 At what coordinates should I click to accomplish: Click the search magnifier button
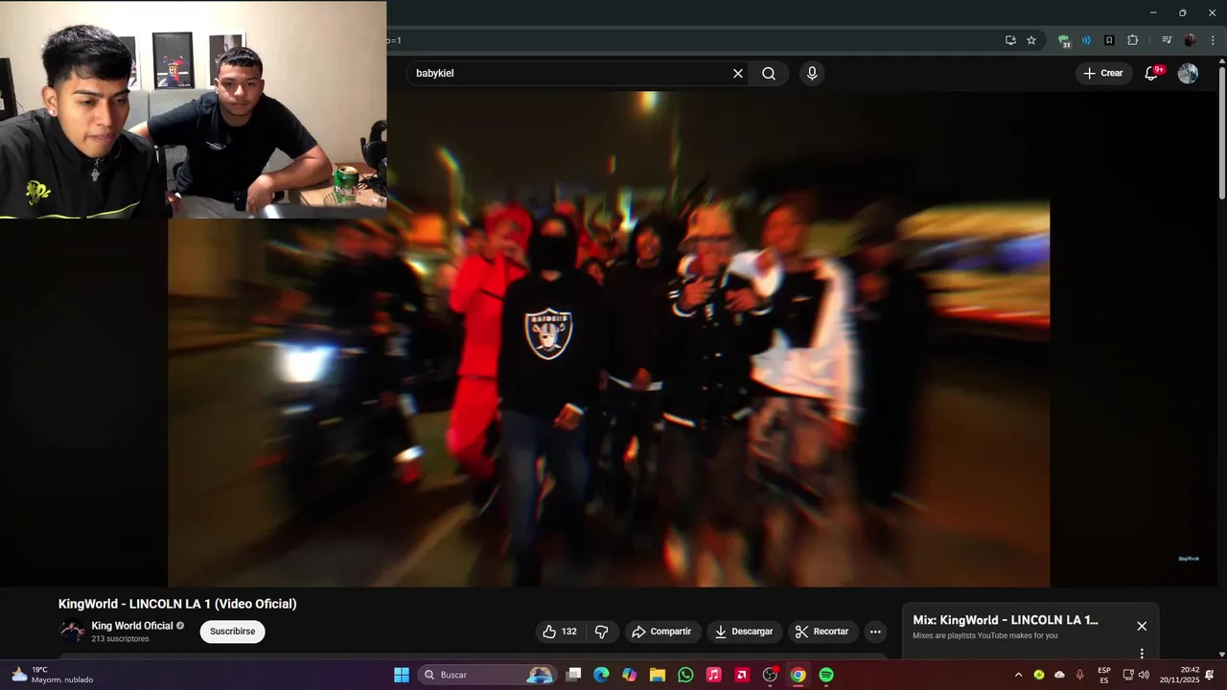tap(769, 74)
